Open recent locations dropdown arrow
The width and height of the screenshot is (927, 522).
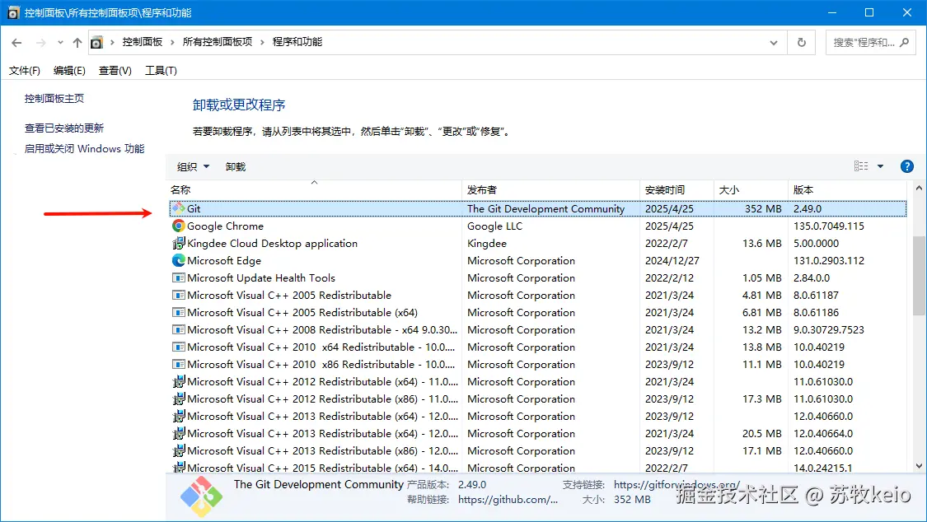60,43
